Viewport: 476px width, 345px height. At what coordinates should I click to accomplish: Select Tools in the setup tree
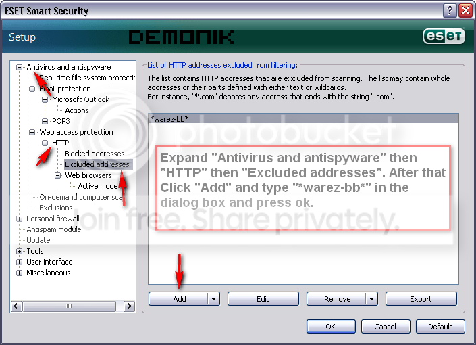(35, 251)
